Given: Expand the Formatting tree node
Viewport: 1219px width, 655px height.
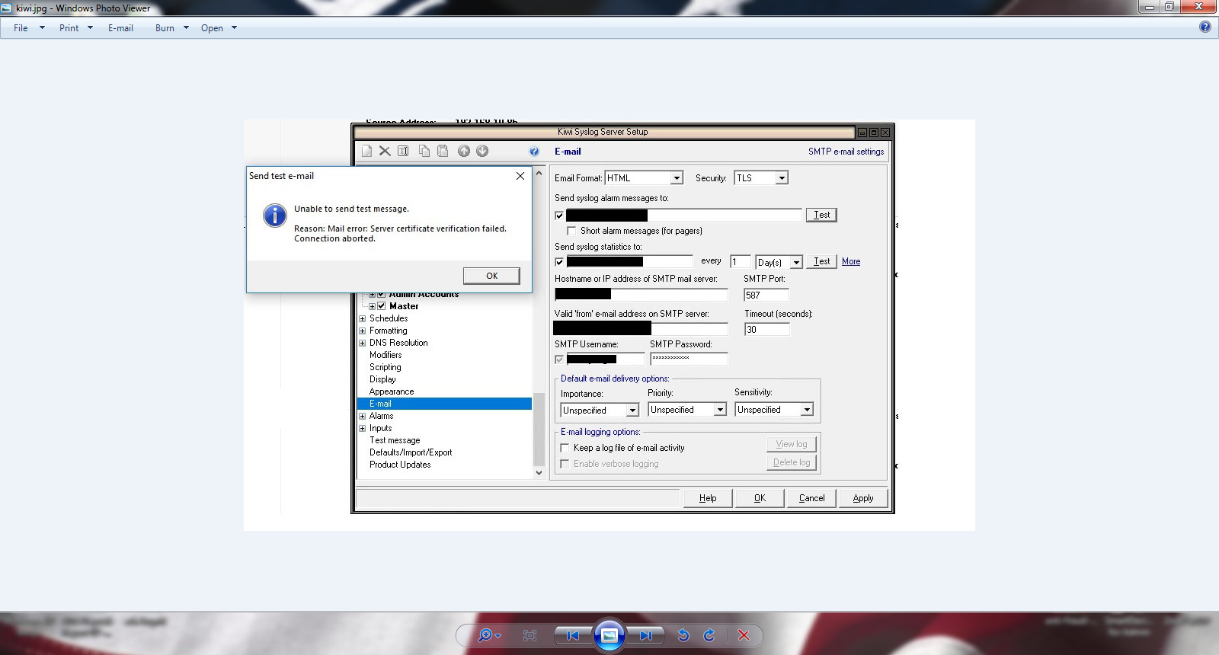Looking at the screenshot, I should [x=363, y=331].
